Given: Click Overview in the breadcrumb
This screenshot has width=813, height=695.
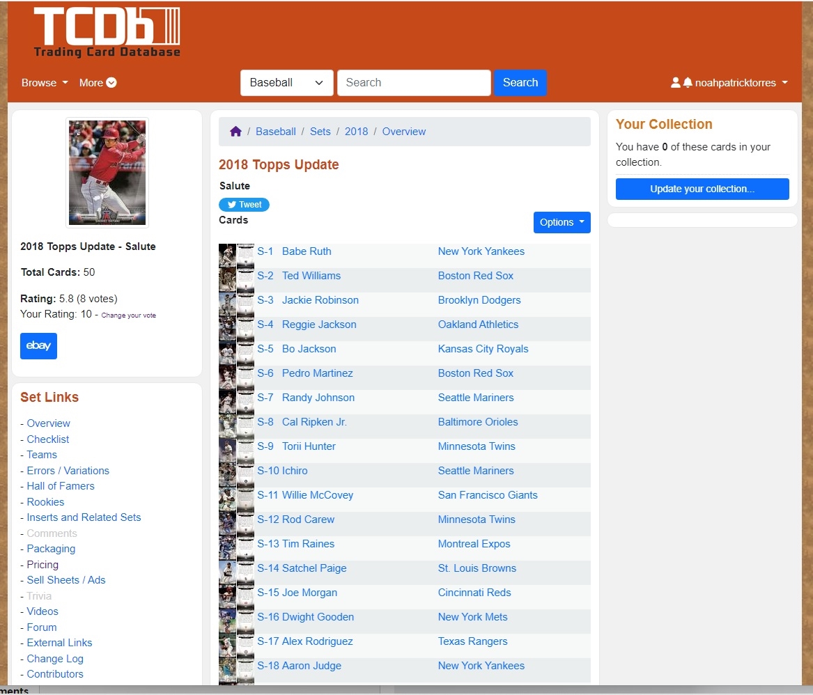Looking at the screenshot, I should tap(404, 132).
